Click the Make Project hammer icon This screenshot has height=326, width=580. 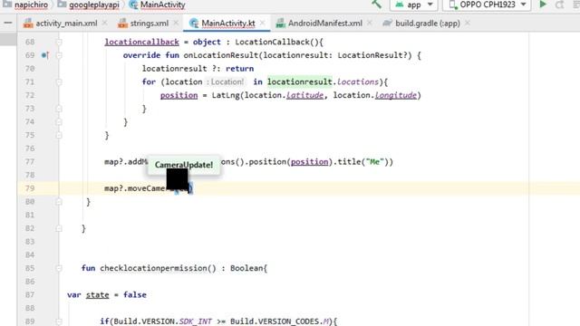(377, 5)
